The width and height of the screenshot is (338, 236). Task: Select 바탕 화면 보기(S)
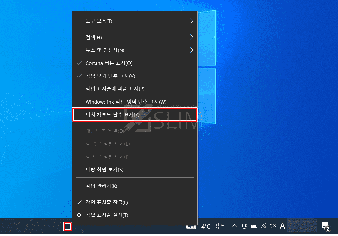135,169
